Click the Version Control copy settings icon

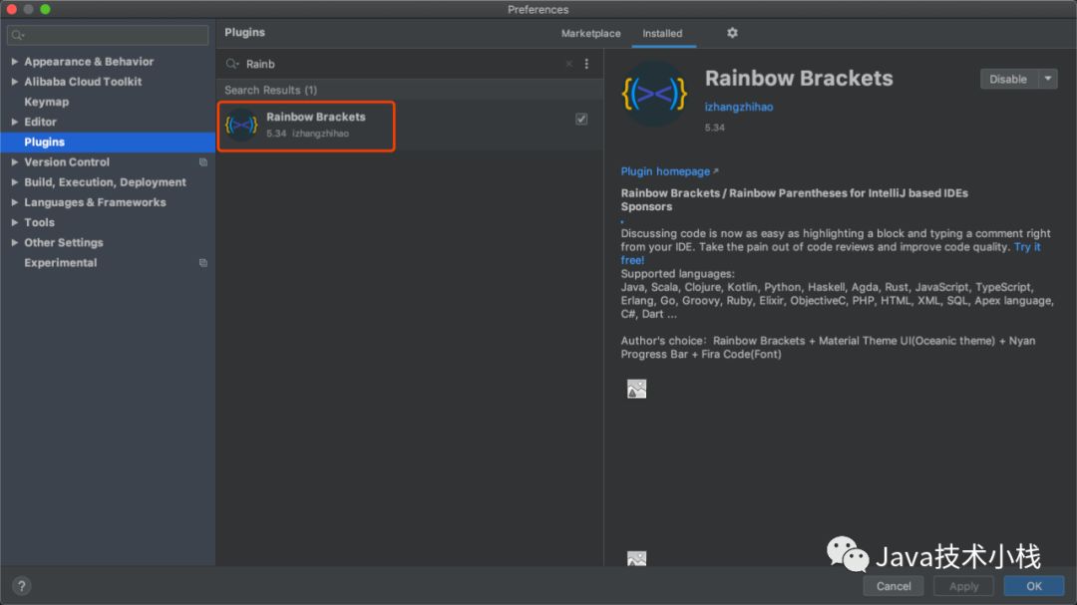[203, 162]
